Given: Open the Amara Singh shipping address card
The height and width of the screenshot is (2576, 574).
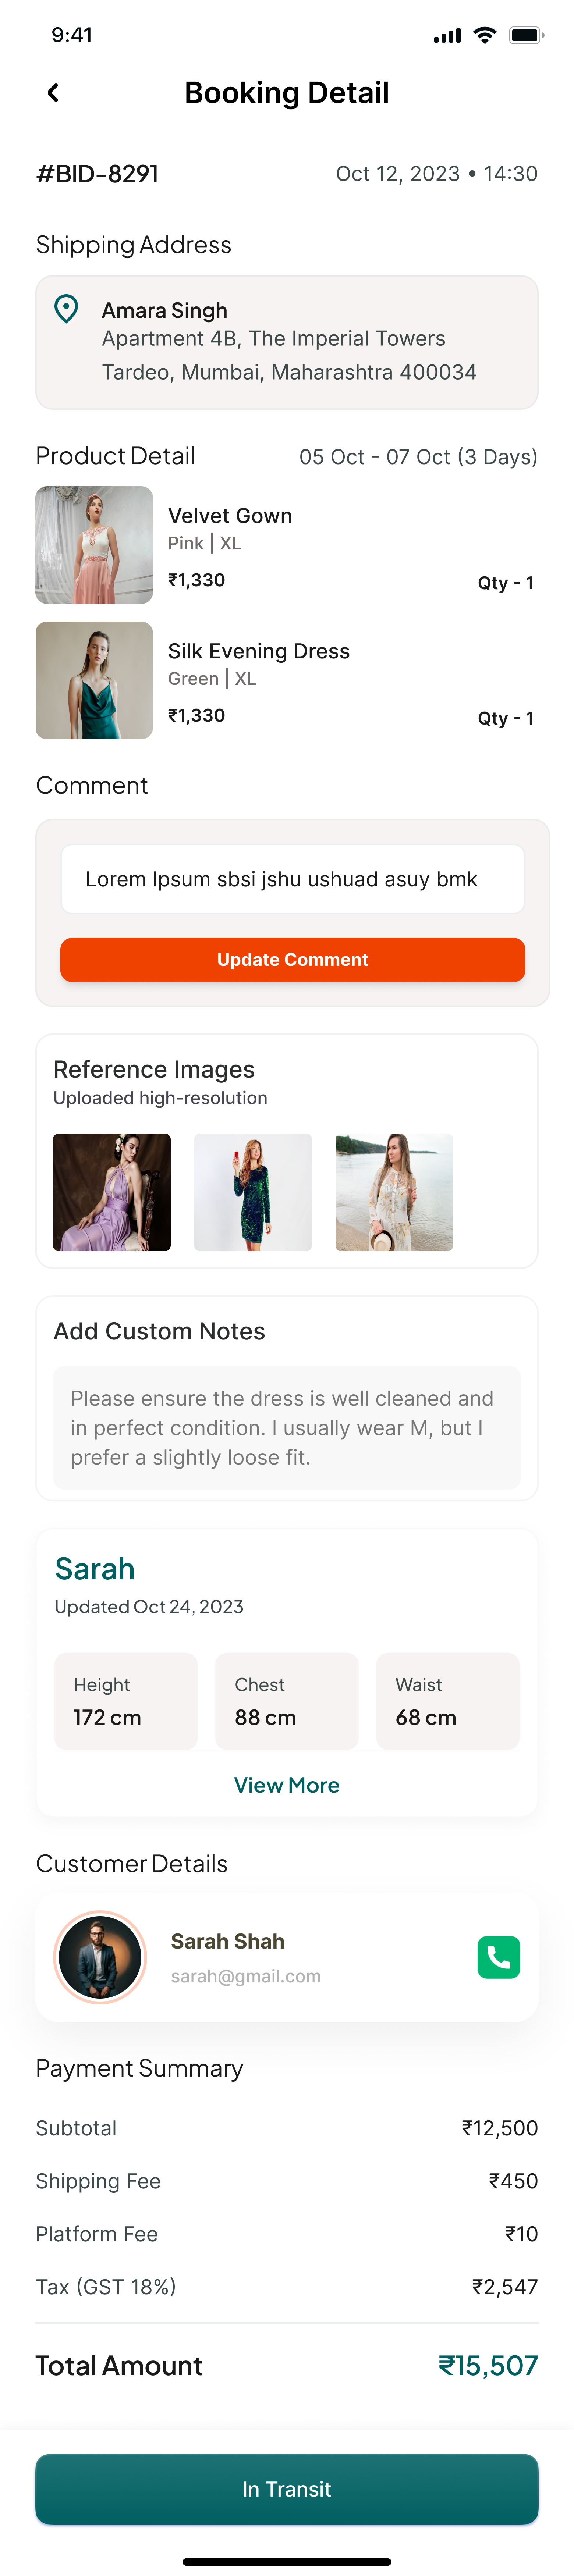Looking at the screenshot, I should click(x=287, y=342).
